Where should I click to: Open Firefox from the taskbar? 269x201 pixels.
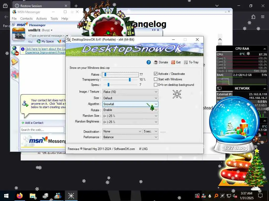click(20, 196)
